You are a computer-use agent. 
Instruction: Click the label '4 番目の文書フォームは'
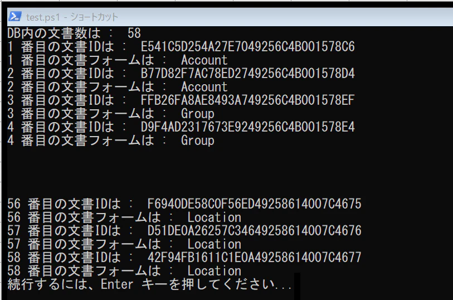(x=81, y=141)
